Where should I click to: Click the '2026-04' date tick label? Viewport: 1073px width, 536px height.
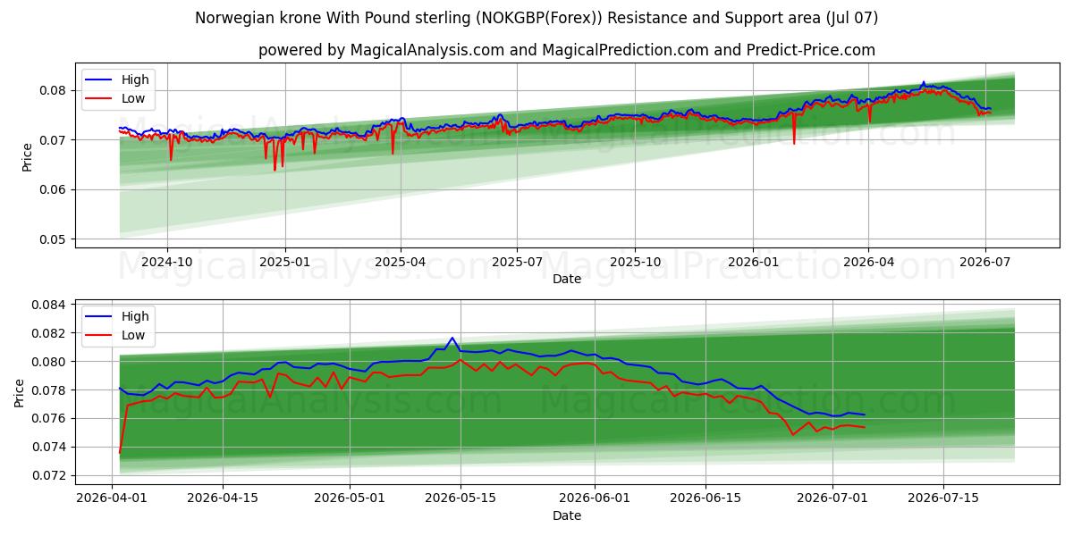coord(868,262)
